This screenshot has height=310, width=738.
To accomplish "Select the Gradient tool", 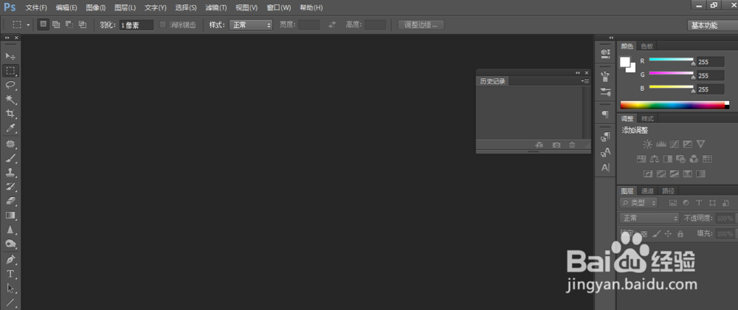I will tap(10, 216).
